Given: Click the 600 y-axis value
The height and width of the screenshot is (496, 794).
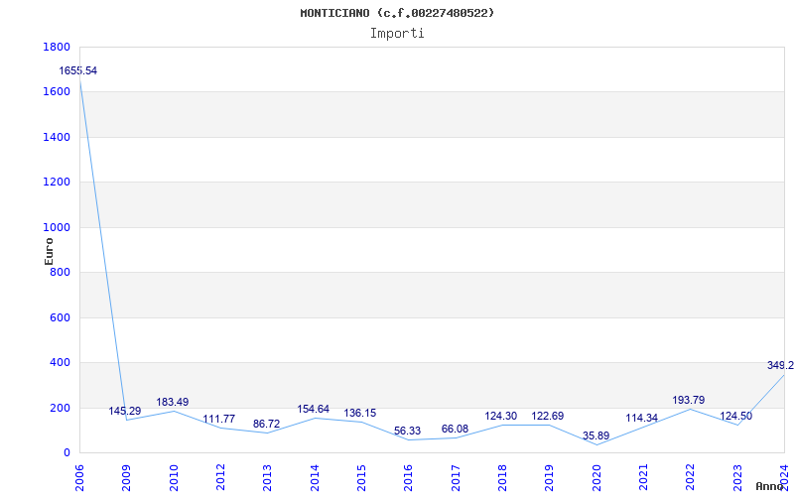Looking at the screenshot, I should tap(61, 317).
